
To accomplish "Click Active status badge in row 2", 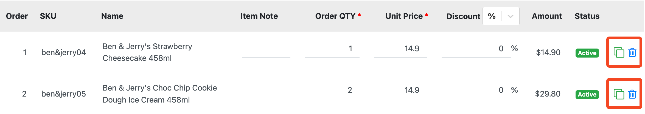I will pyautogui.click(x=587, y=94).
